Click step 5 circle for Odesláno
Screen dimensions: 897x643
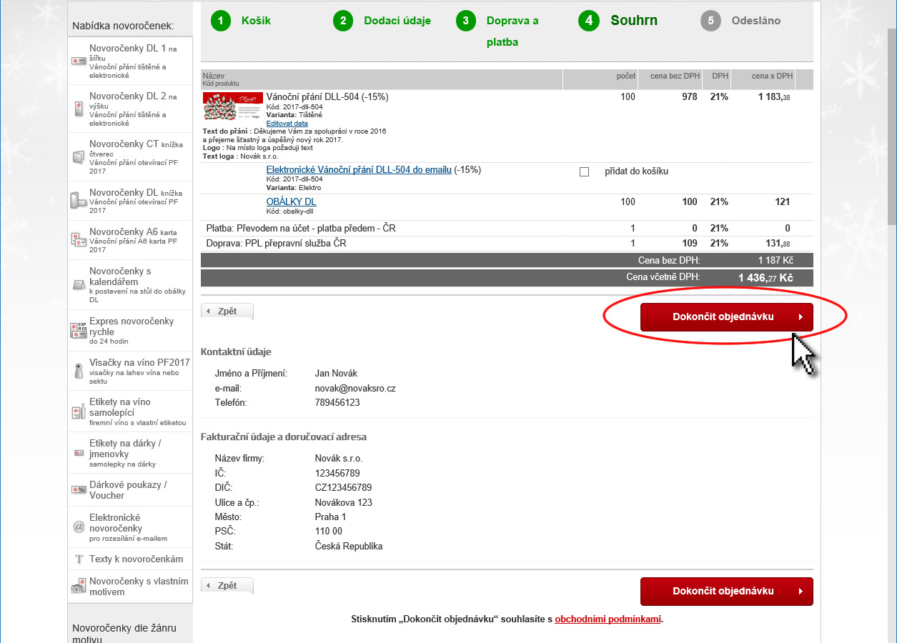(710, 21)
